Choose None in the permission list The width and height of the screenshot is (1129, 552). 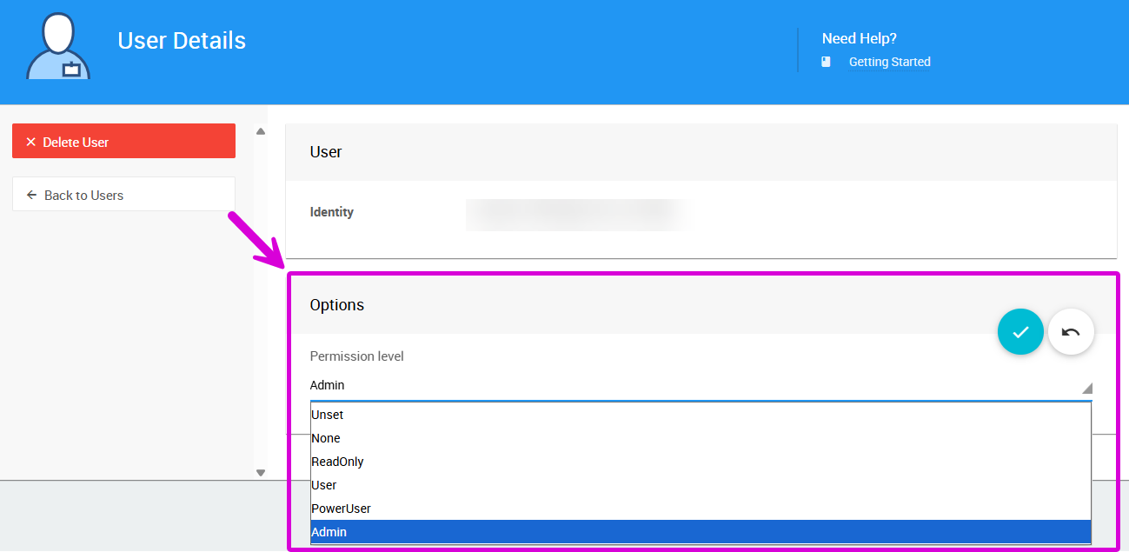[x=326, y=438]
